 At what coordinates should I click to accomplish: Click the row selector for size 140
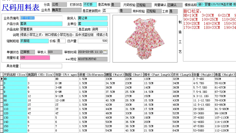pos(2,122)
